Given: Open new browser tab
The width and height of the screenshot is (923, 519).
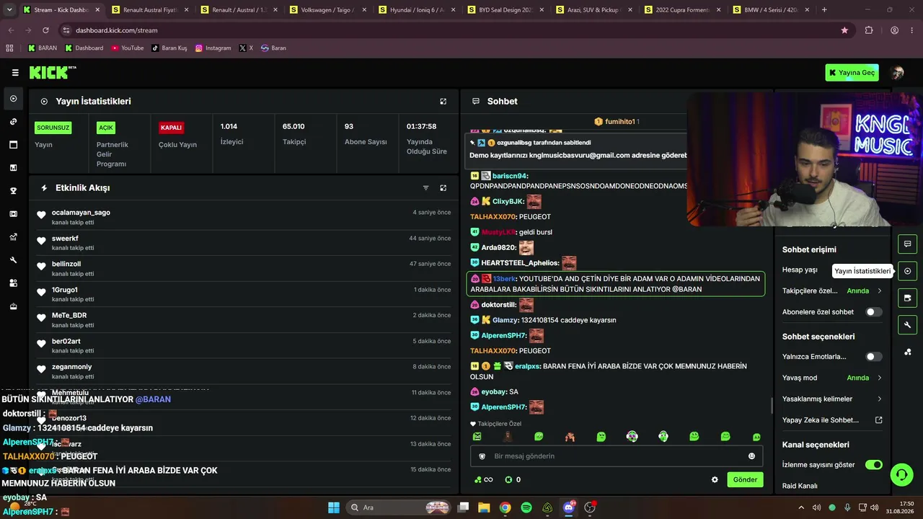Looking at the screenshot, I should 824,10.
